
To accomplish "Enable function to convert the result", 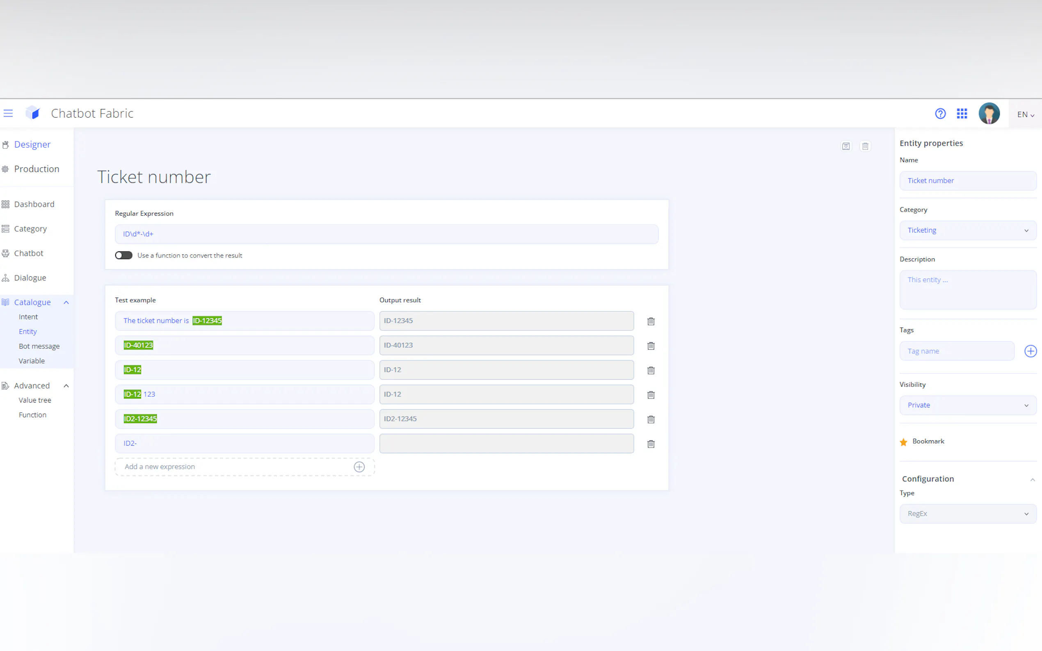I will pyautogui.click(x=123, y=255).
